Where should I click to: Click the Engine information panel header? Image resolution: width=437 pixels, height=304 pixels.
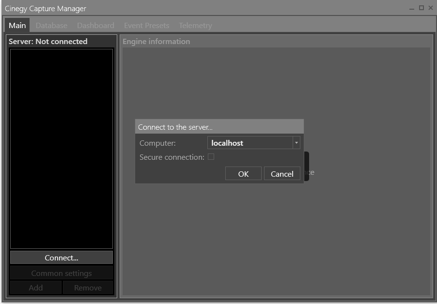pyautogui.click(x=156, y=41)
